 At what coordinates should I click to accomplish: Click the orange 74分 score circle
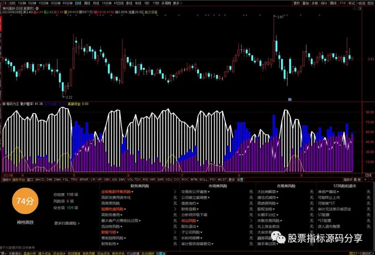click(25, 201)
